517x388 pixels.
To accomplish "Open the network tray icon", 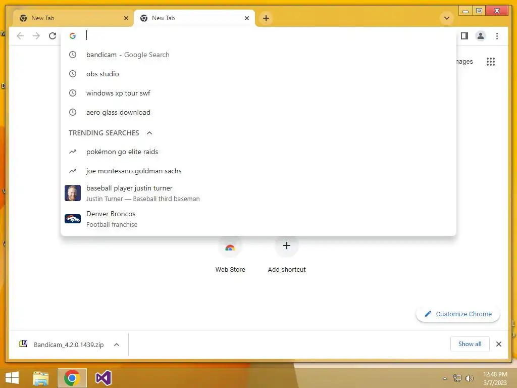I will click(x=457, y=378).
